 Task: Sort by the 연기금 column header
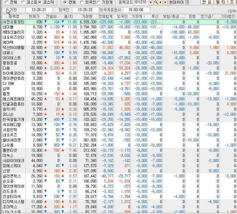209,16
